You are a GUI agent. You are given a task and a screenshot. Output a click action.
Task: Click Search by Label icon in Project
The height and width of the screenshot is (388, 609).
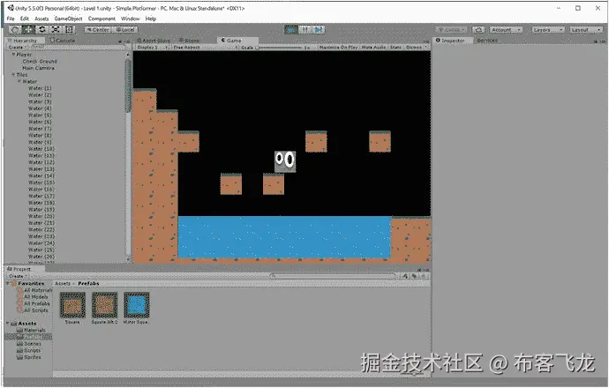tap(414, 276)
